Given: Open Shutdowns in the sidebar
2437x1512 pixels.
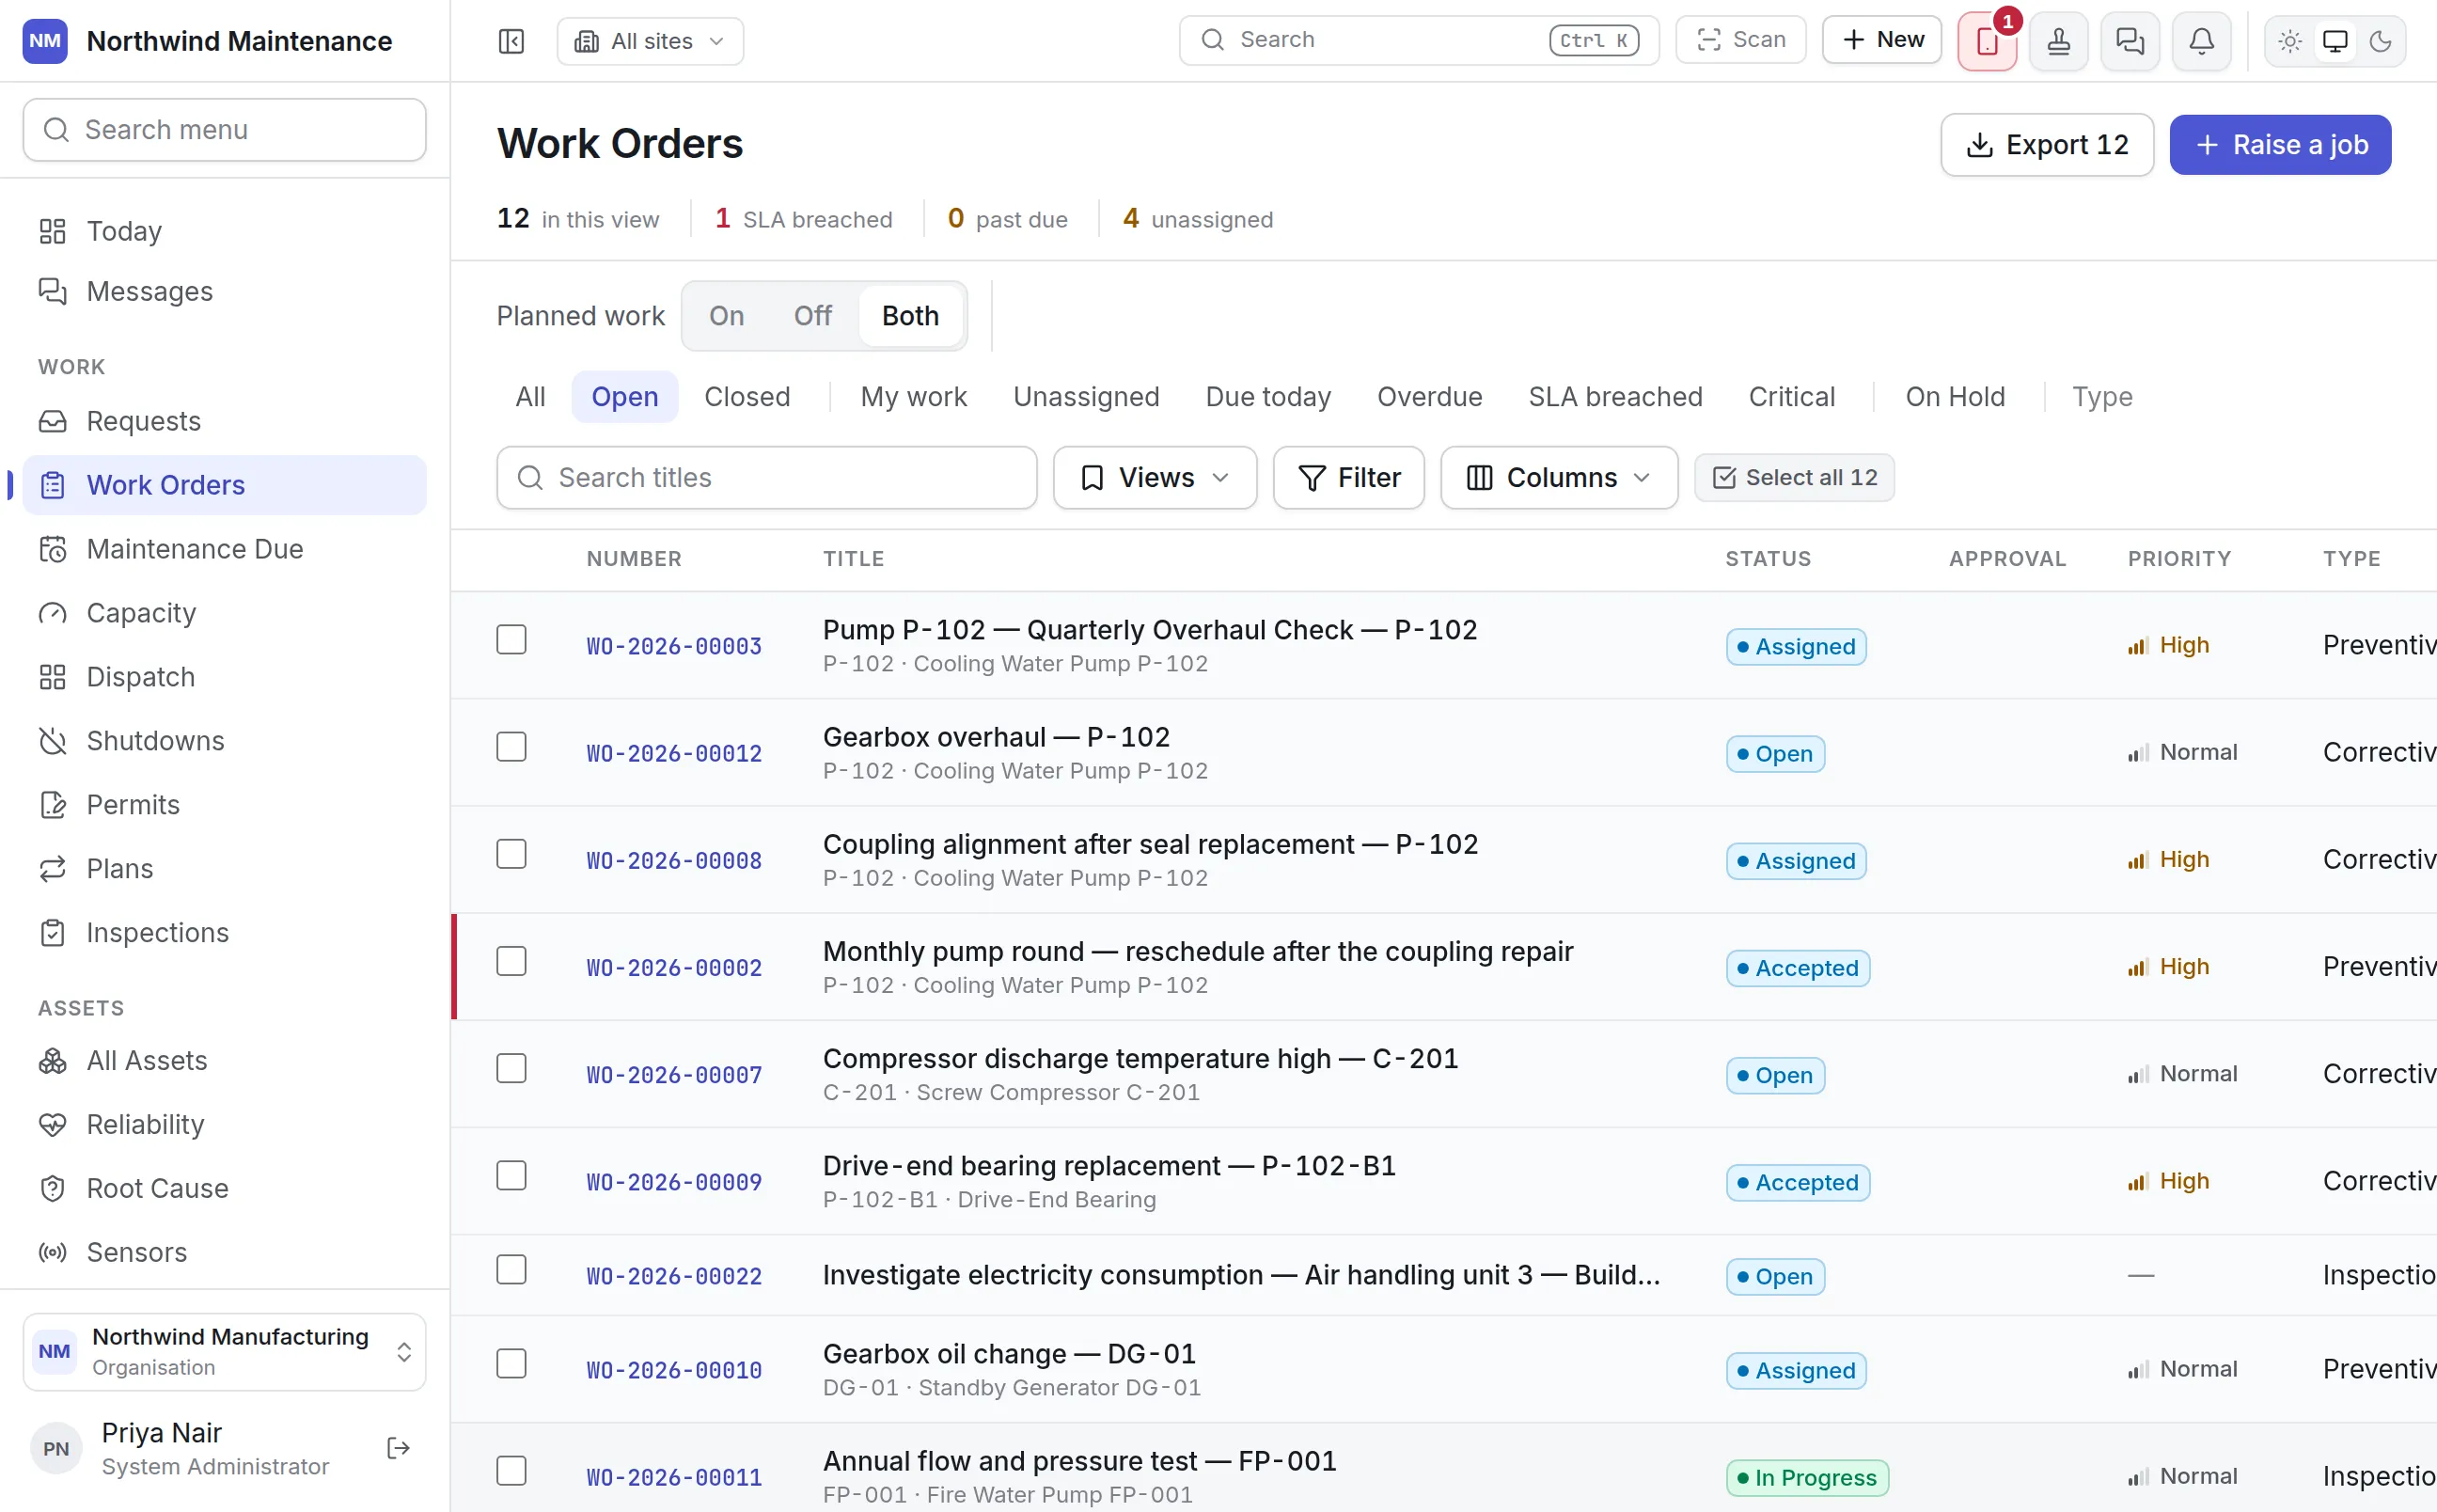Looking at the screenshot, I should pos(224,741).
